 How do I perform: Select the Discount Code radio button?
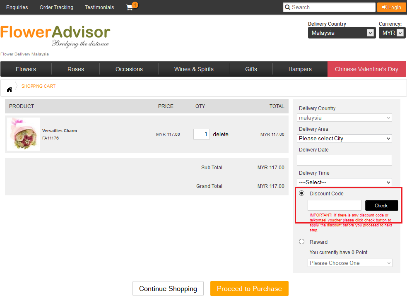point(301,193)
